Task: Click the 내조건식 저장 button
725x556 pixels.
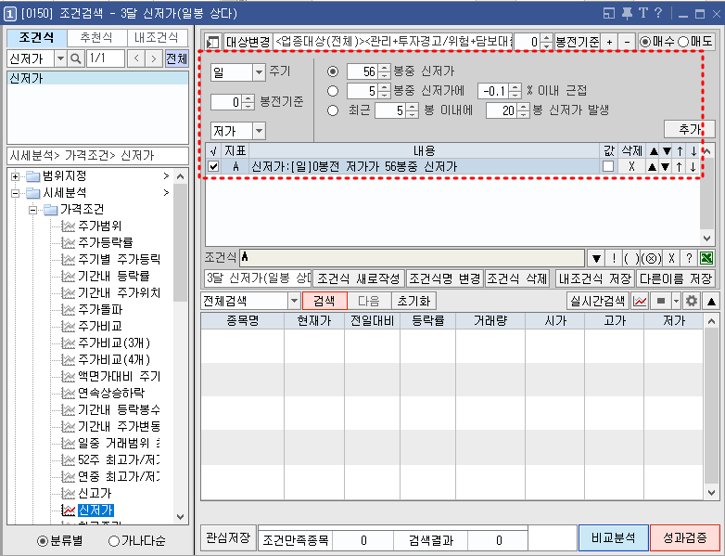Action: tap(595, 278)
